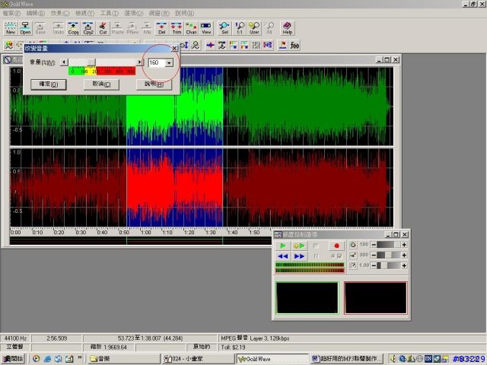Click the 44100 Hz status bar entry

15,338
